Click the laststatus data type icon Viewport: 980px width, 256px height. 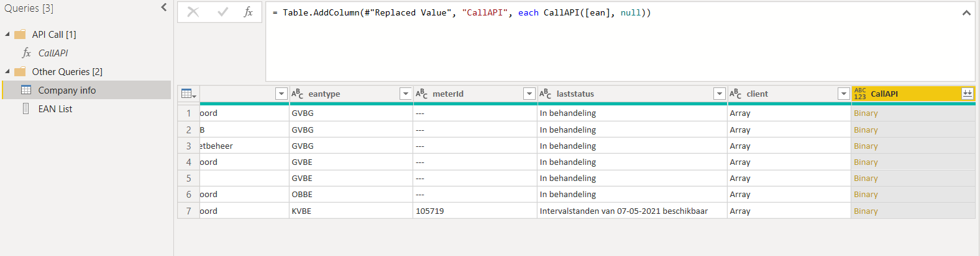click(546, 94)
